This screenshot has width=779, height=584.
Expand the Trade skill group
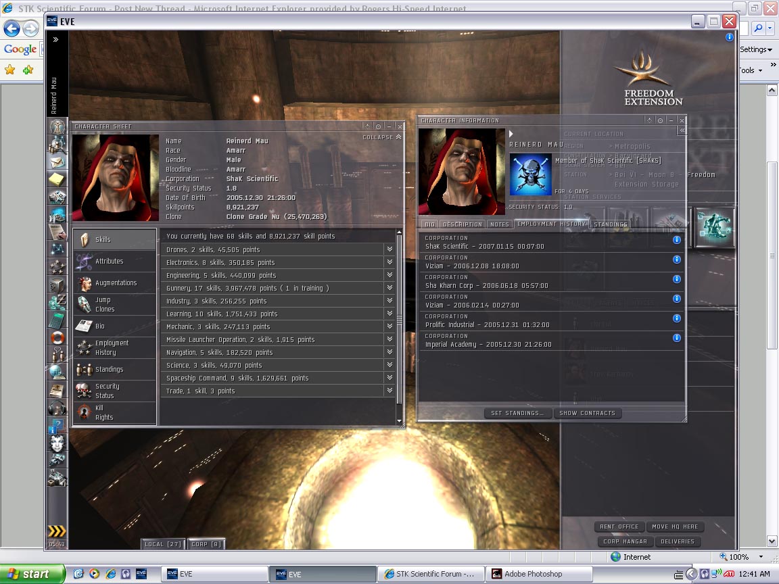pos(389,391)
